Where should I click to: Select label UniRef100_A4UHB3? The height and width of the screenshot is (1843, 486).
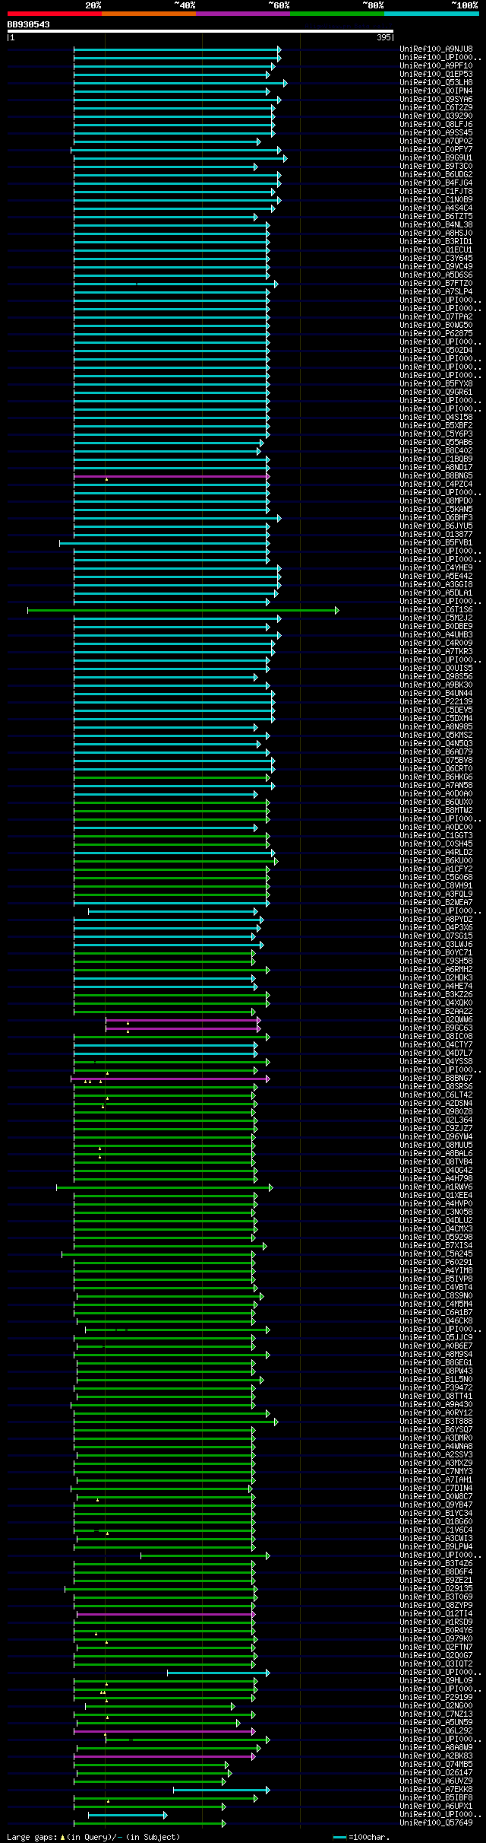(x=436, y=635)
